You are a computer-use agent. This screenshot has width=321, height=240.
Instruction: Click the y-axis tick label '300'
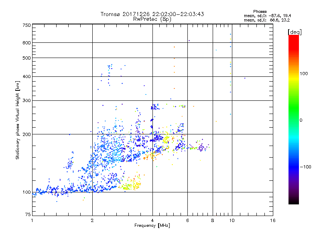pyautogui.click(x=26, y=101)
